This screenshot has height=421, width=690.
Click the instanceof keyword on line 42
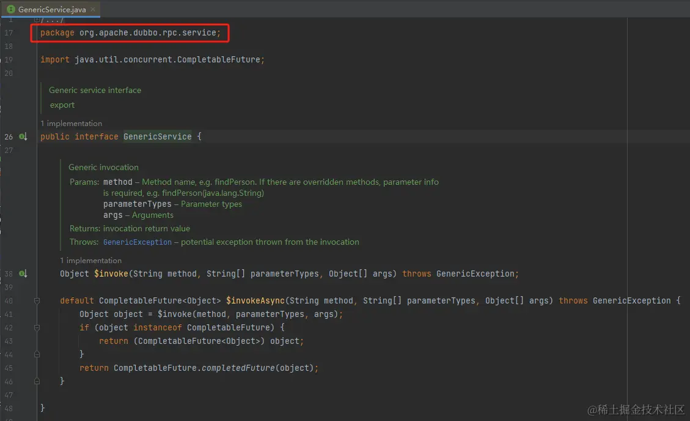pos(158,327)
